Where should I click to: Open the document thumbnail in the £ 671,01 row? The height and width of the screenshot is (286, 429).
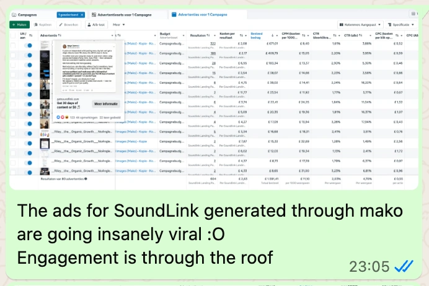point(45,45)
